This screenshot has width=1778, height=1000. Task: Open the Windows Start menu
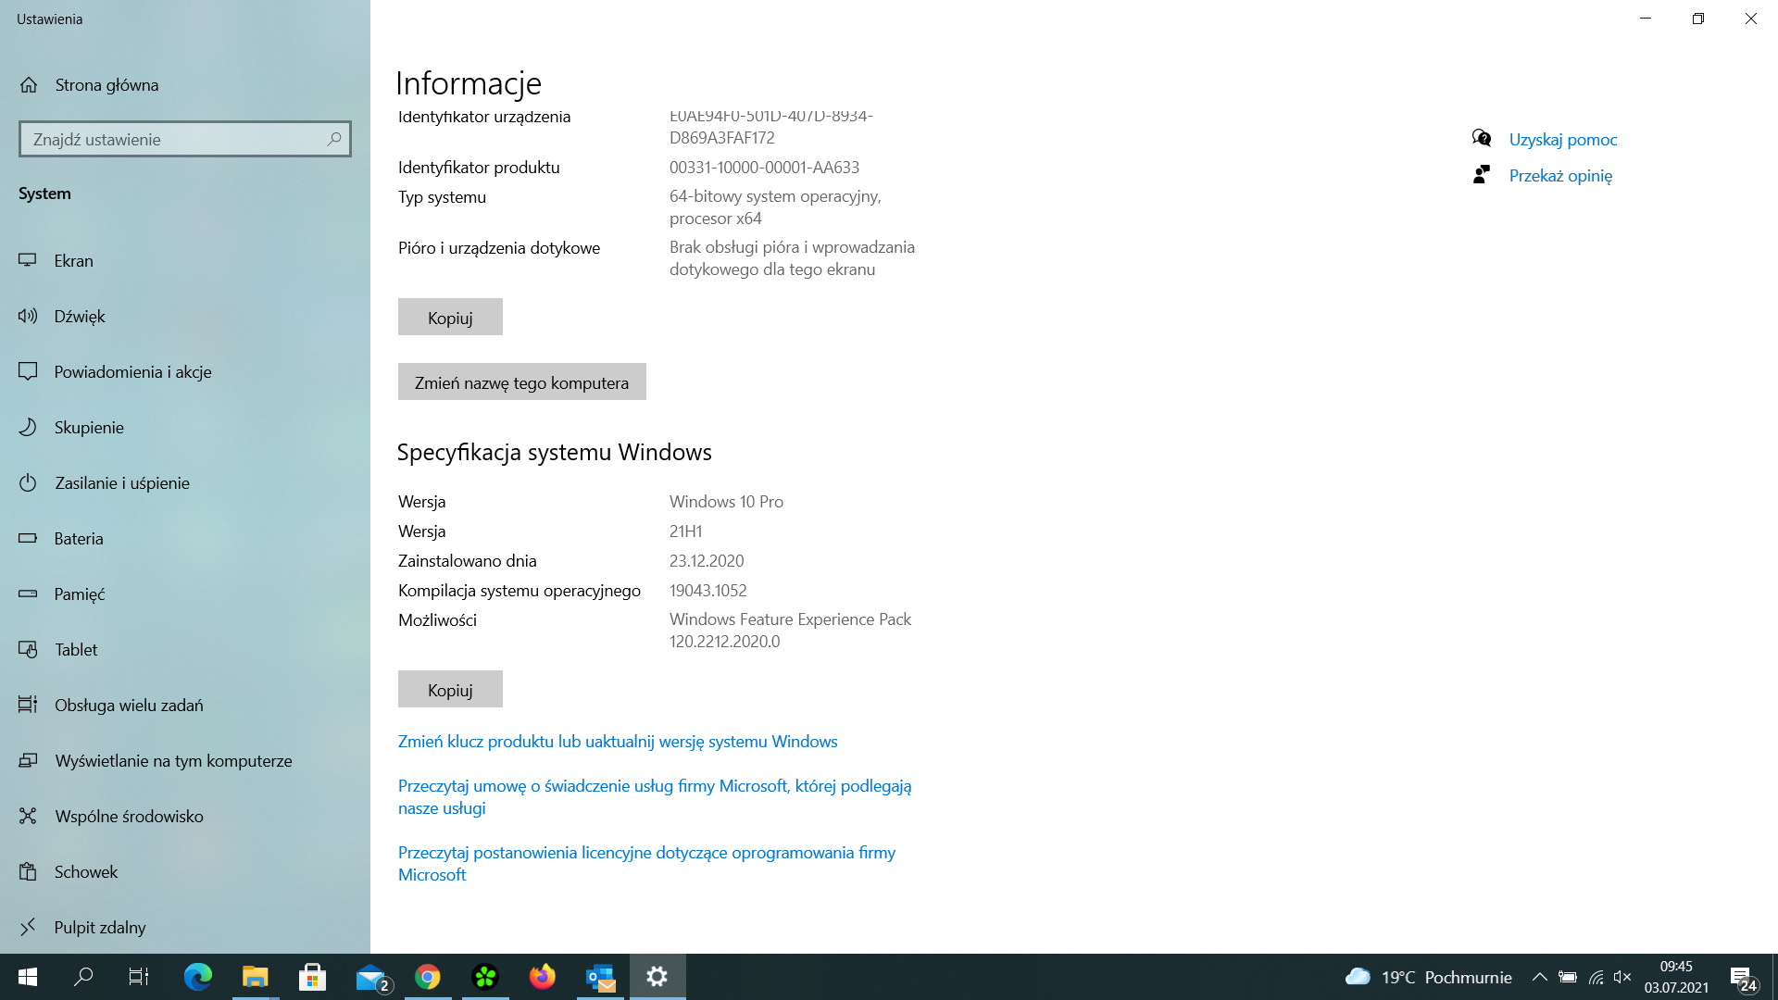click(x=28, y=977)
